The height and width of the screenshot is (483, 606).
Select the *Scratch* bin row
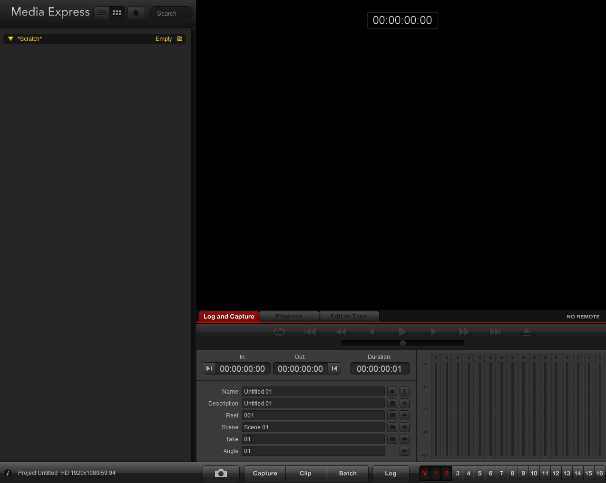[x=95, y=39]
